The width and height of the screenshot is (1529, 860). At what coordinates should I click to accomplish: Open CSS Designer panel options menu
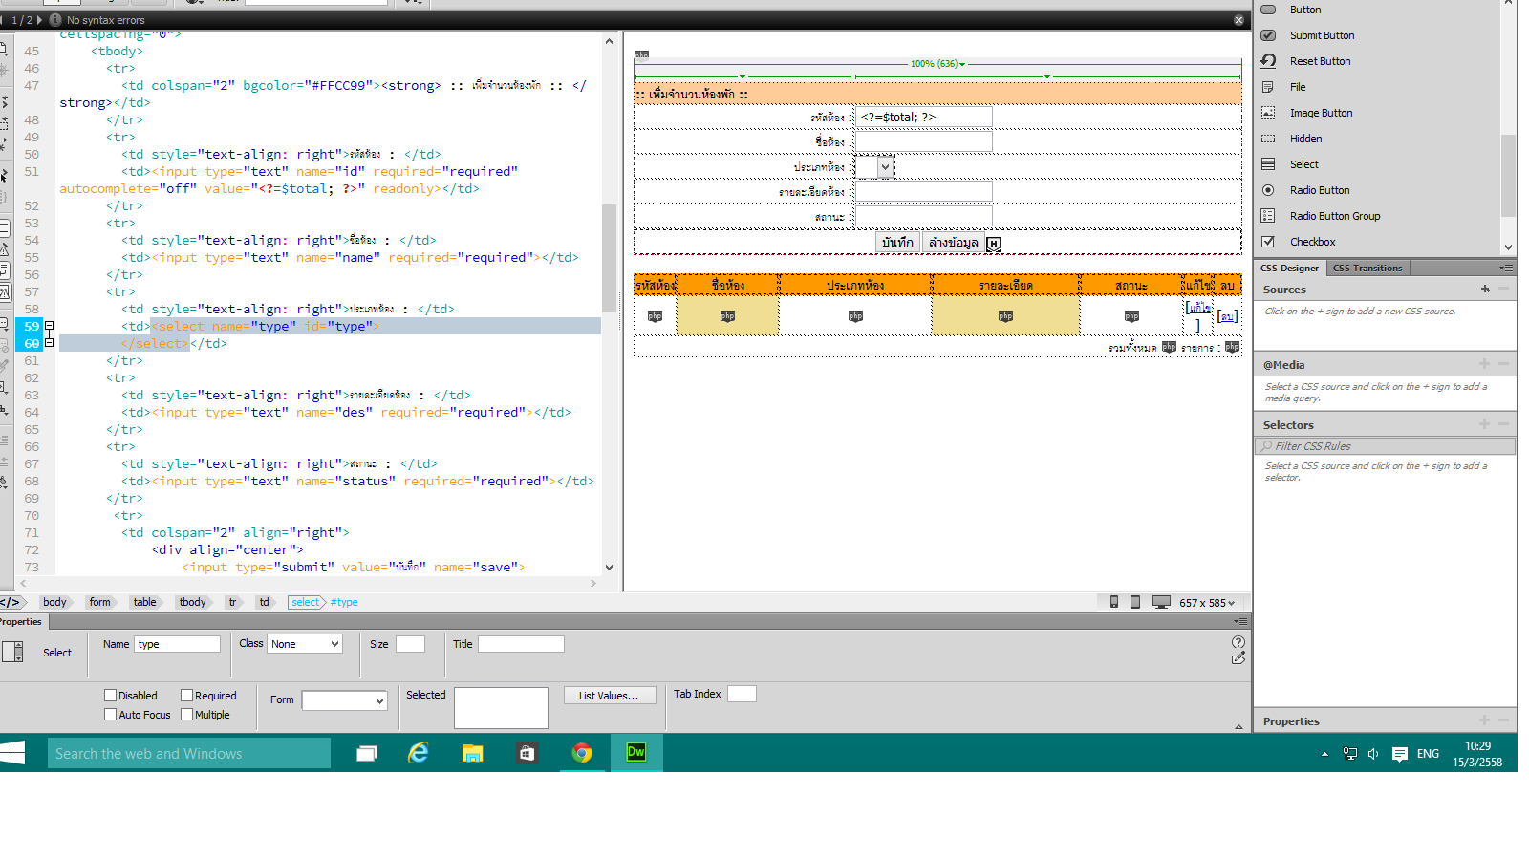1506,268
